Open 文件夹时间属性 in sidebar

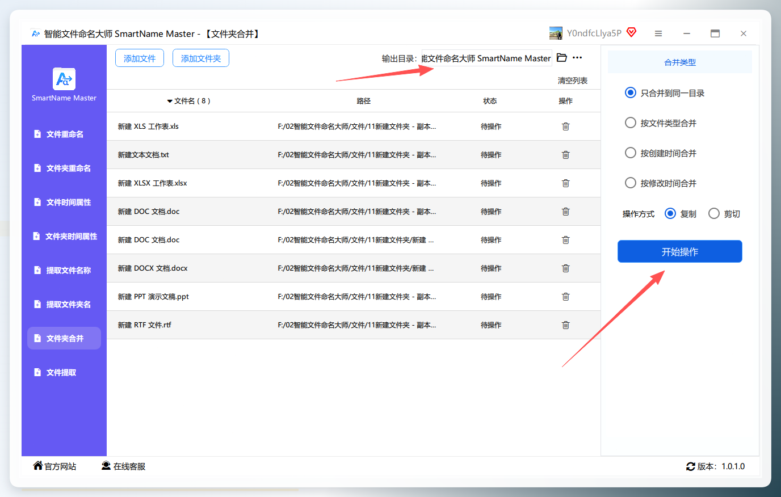64,237
